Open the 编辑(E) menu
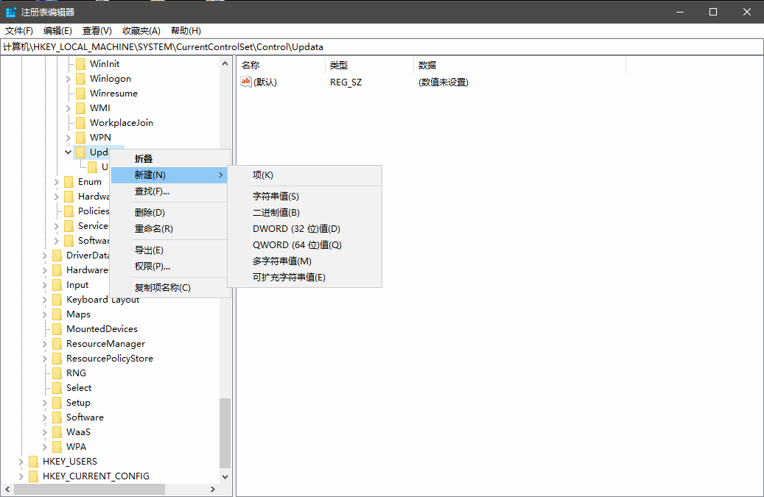This screenshot has width=764, height=497. 57,31
